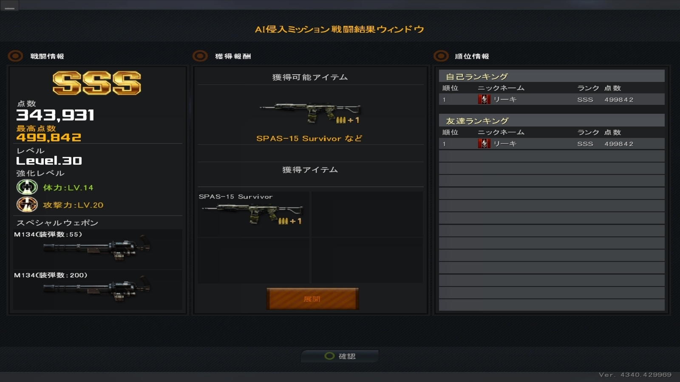Click the 順位情報 section circle icon
The width and height of the screenshot is (680, 382).
coord(441,56)
